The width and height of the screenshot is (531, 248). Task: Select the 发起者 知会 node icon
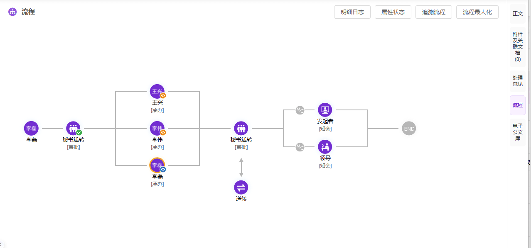[325, 110]
